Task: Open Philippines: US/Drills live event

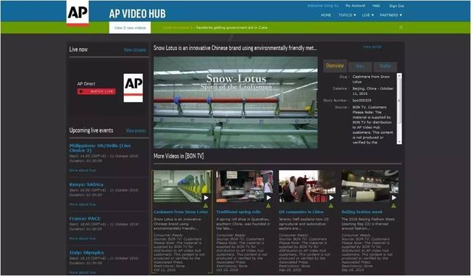Action: click(100, 148)
